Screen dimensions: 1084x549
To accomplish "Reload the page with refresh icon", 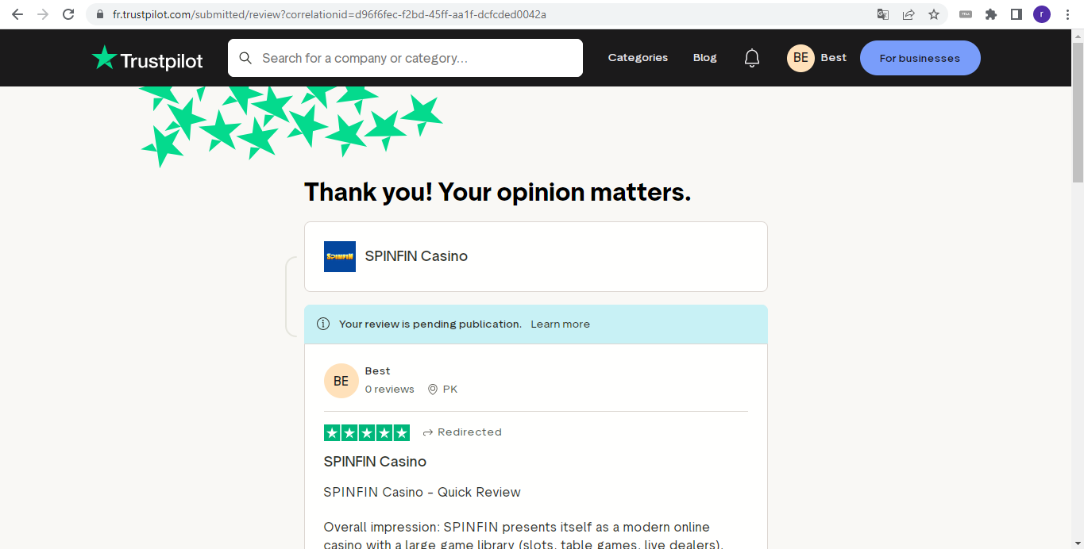I will (x=68, y=14).
